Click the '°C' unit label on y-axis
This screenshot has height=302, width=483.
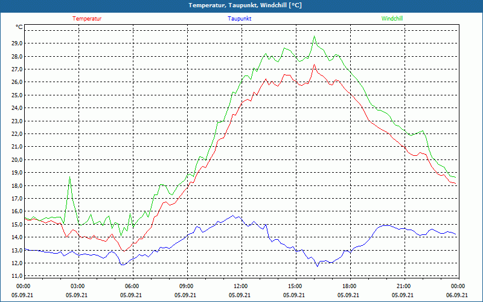tap(19, 27)
